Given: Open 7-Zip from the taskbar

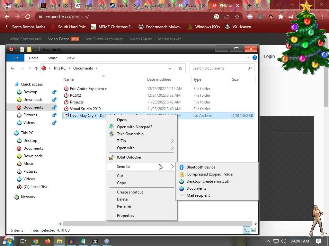Looking at the screenshot, I should pyautogui.click(x=95, y=241).
